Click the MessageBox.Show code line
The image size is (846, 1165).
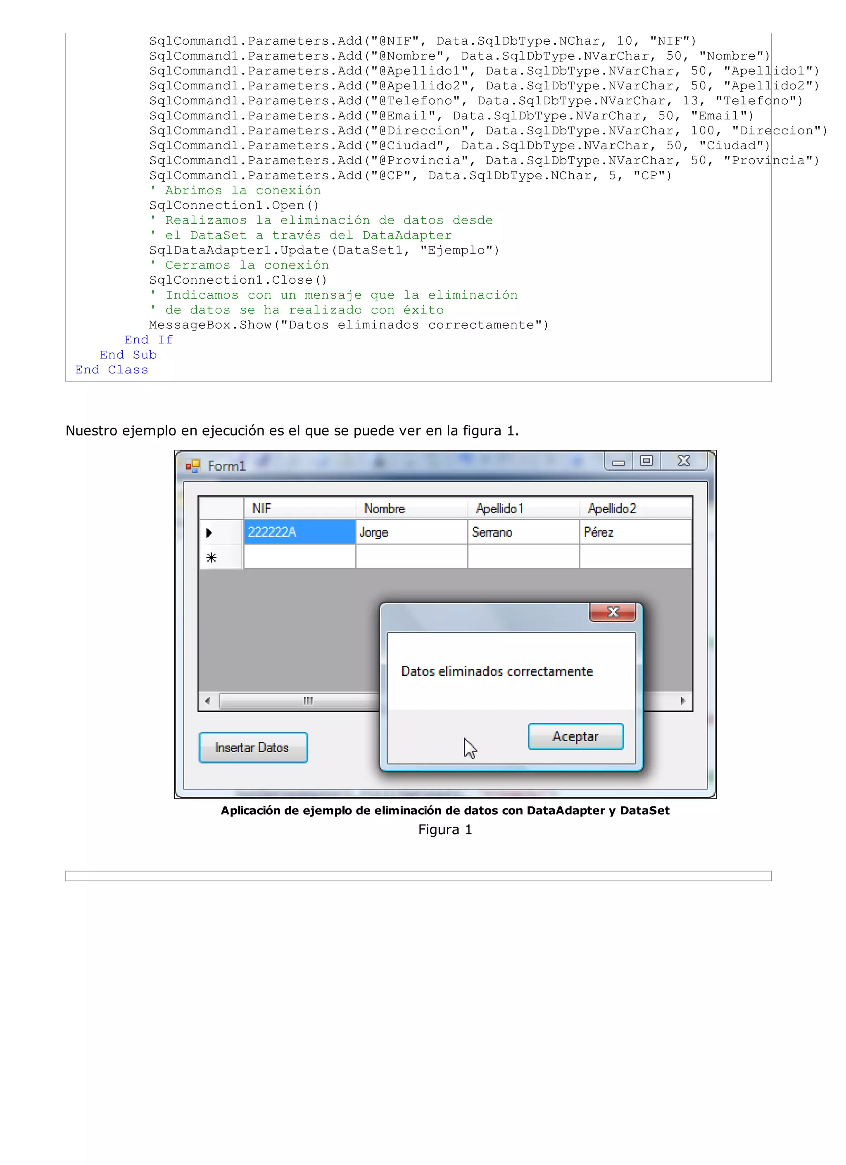(349, 325)
